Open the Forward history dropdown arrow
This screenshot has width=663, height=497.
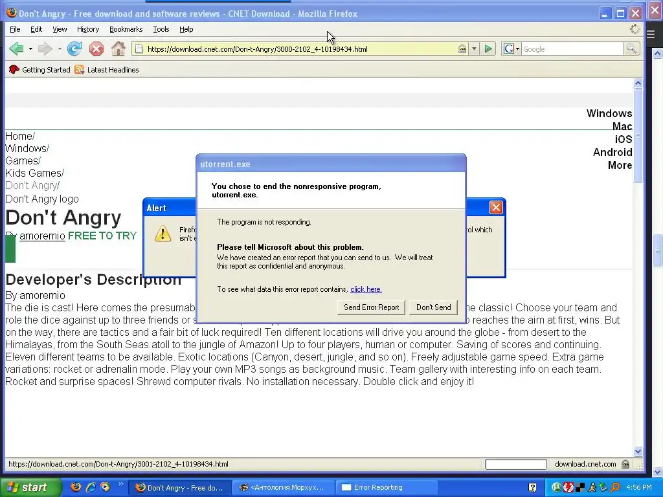coord(59,49)
